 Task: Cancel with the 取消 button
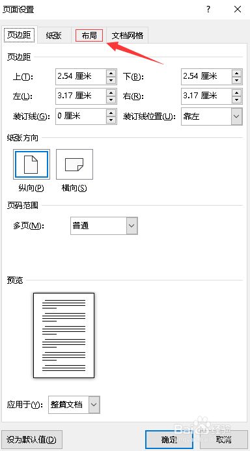click(x=224, y=439)
